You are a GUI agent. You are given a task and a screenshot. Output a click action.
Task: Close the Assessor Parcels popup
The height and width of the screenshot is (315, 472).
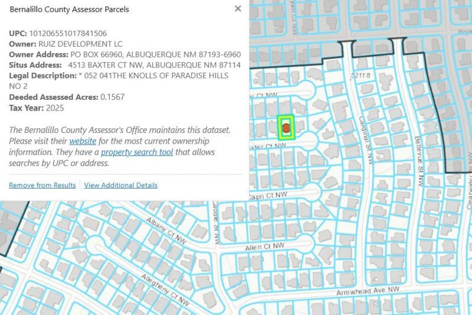238,9
